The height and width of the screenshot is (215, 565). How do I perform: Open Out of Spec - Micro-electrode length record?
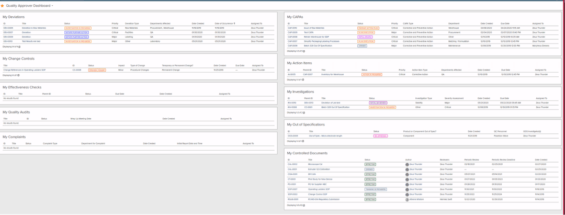(325, 136)
